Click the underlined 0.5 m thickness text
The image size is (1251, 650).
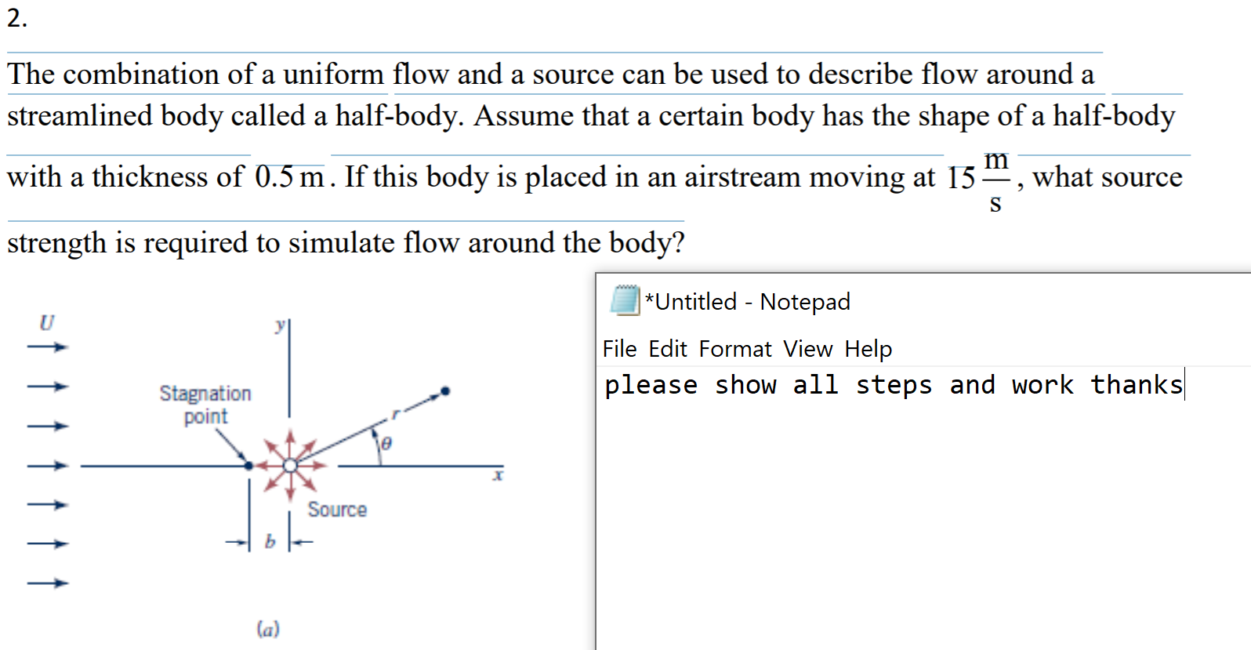pos(285,176)
